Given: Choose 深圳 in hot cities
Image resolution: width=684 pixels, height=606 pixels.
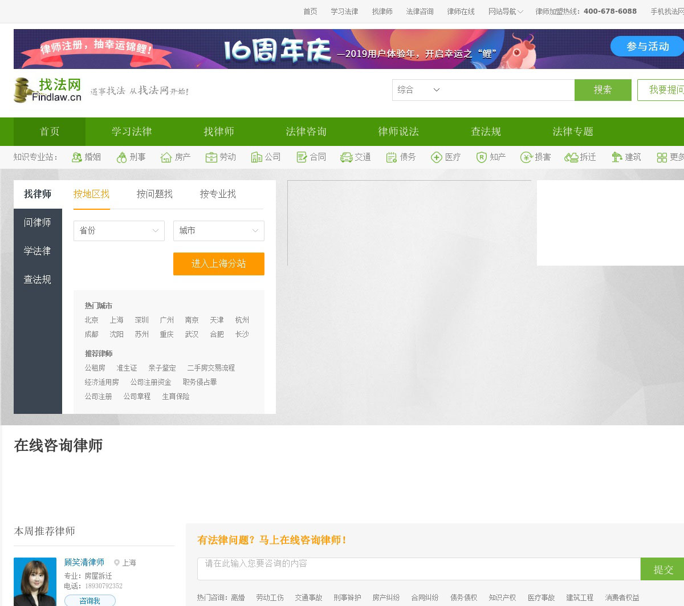Looking at the screenshot, I should [x=142, y=320].
